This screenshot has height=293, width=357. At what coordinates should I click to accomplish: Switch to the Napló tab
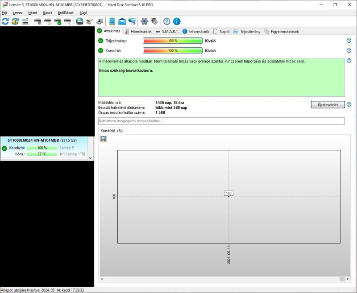(x=221, y=31)
